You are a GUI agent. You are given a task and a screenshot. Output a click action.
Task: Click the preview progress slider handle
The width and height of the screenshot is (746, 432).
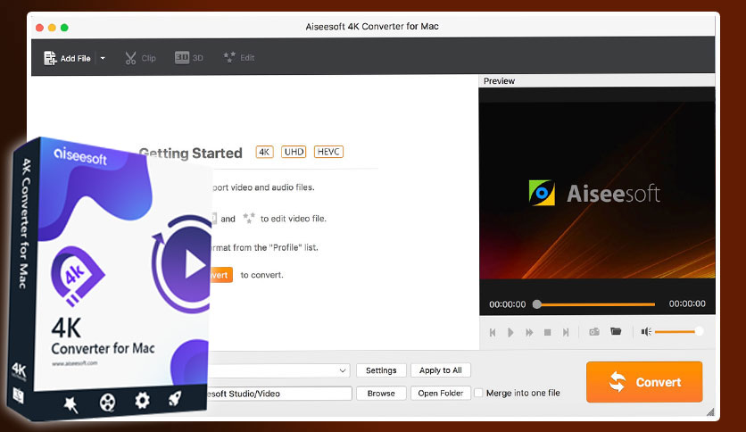536,304
